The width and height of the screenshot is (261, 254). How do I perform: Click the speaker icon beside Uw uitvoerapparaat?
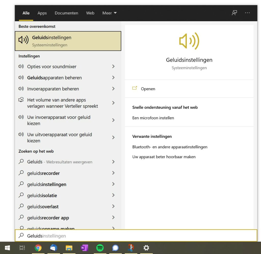coord(21,134)
